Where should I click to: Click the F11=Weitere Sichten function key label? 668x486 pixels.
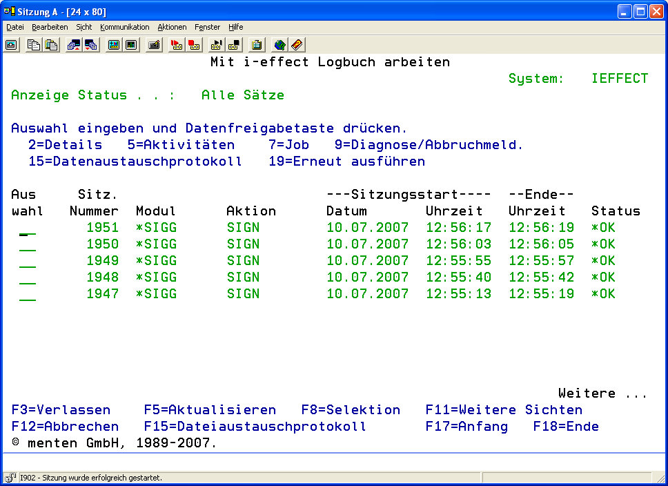(504, 410)
